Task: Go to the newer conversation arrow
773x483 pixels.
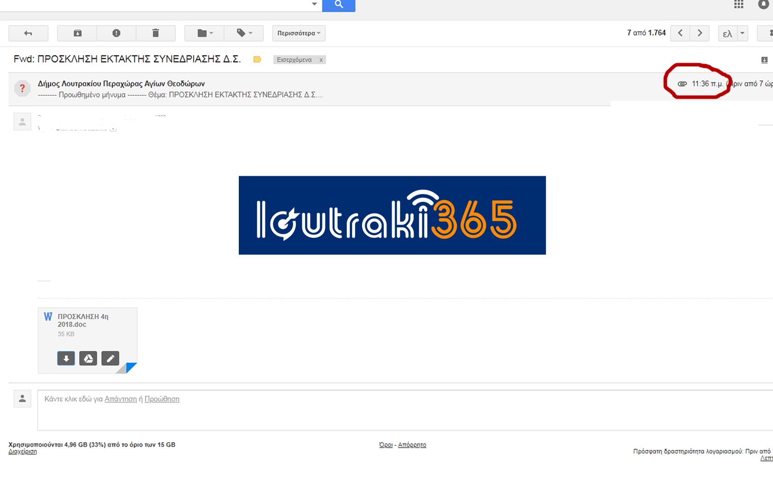Action: point(680,33)
